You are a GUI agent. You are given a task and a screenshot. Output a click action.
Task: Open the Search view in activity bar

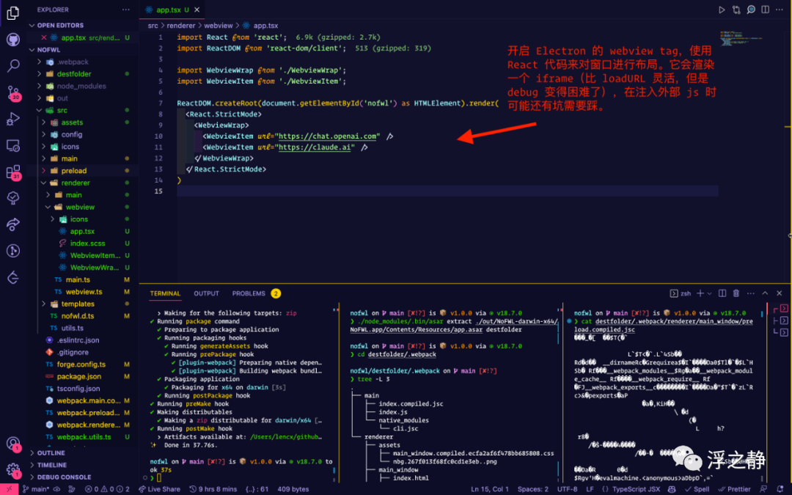13,66
